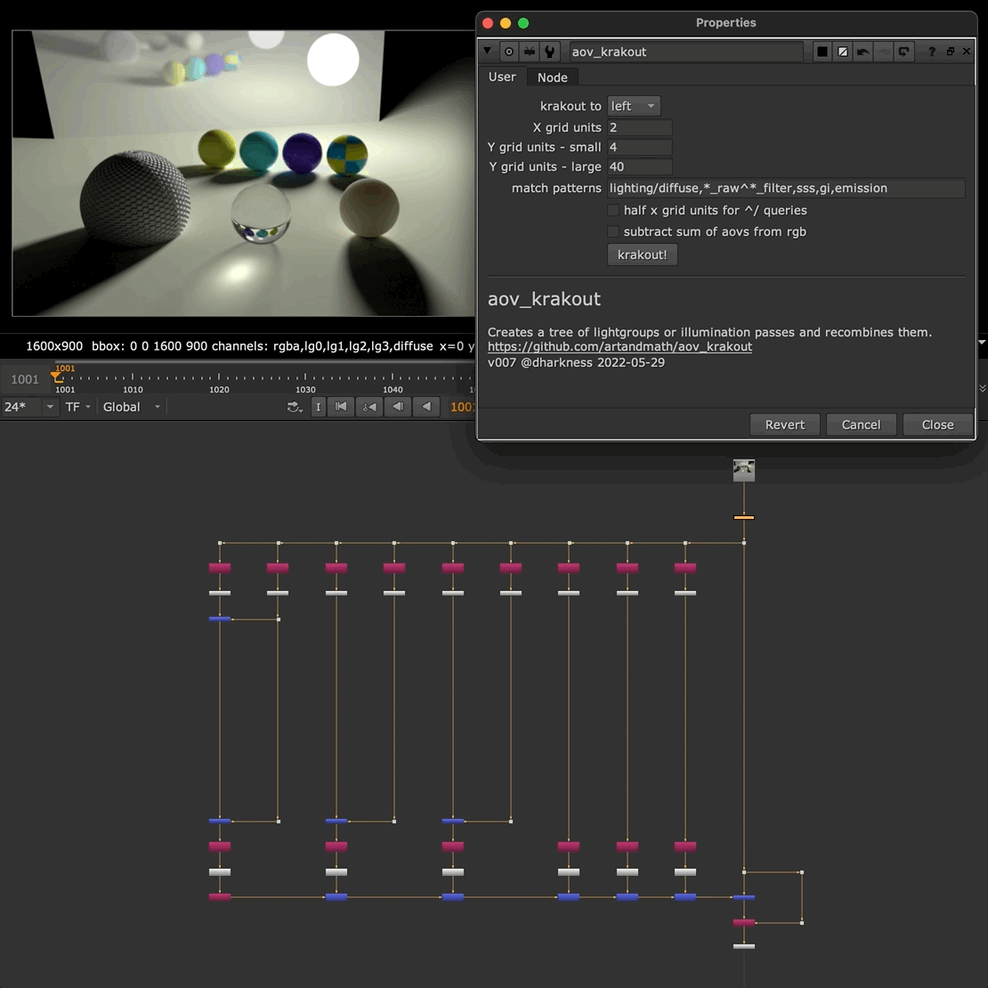
Task: Click the undo arrow in Properties header
Action: click(862, 52)
